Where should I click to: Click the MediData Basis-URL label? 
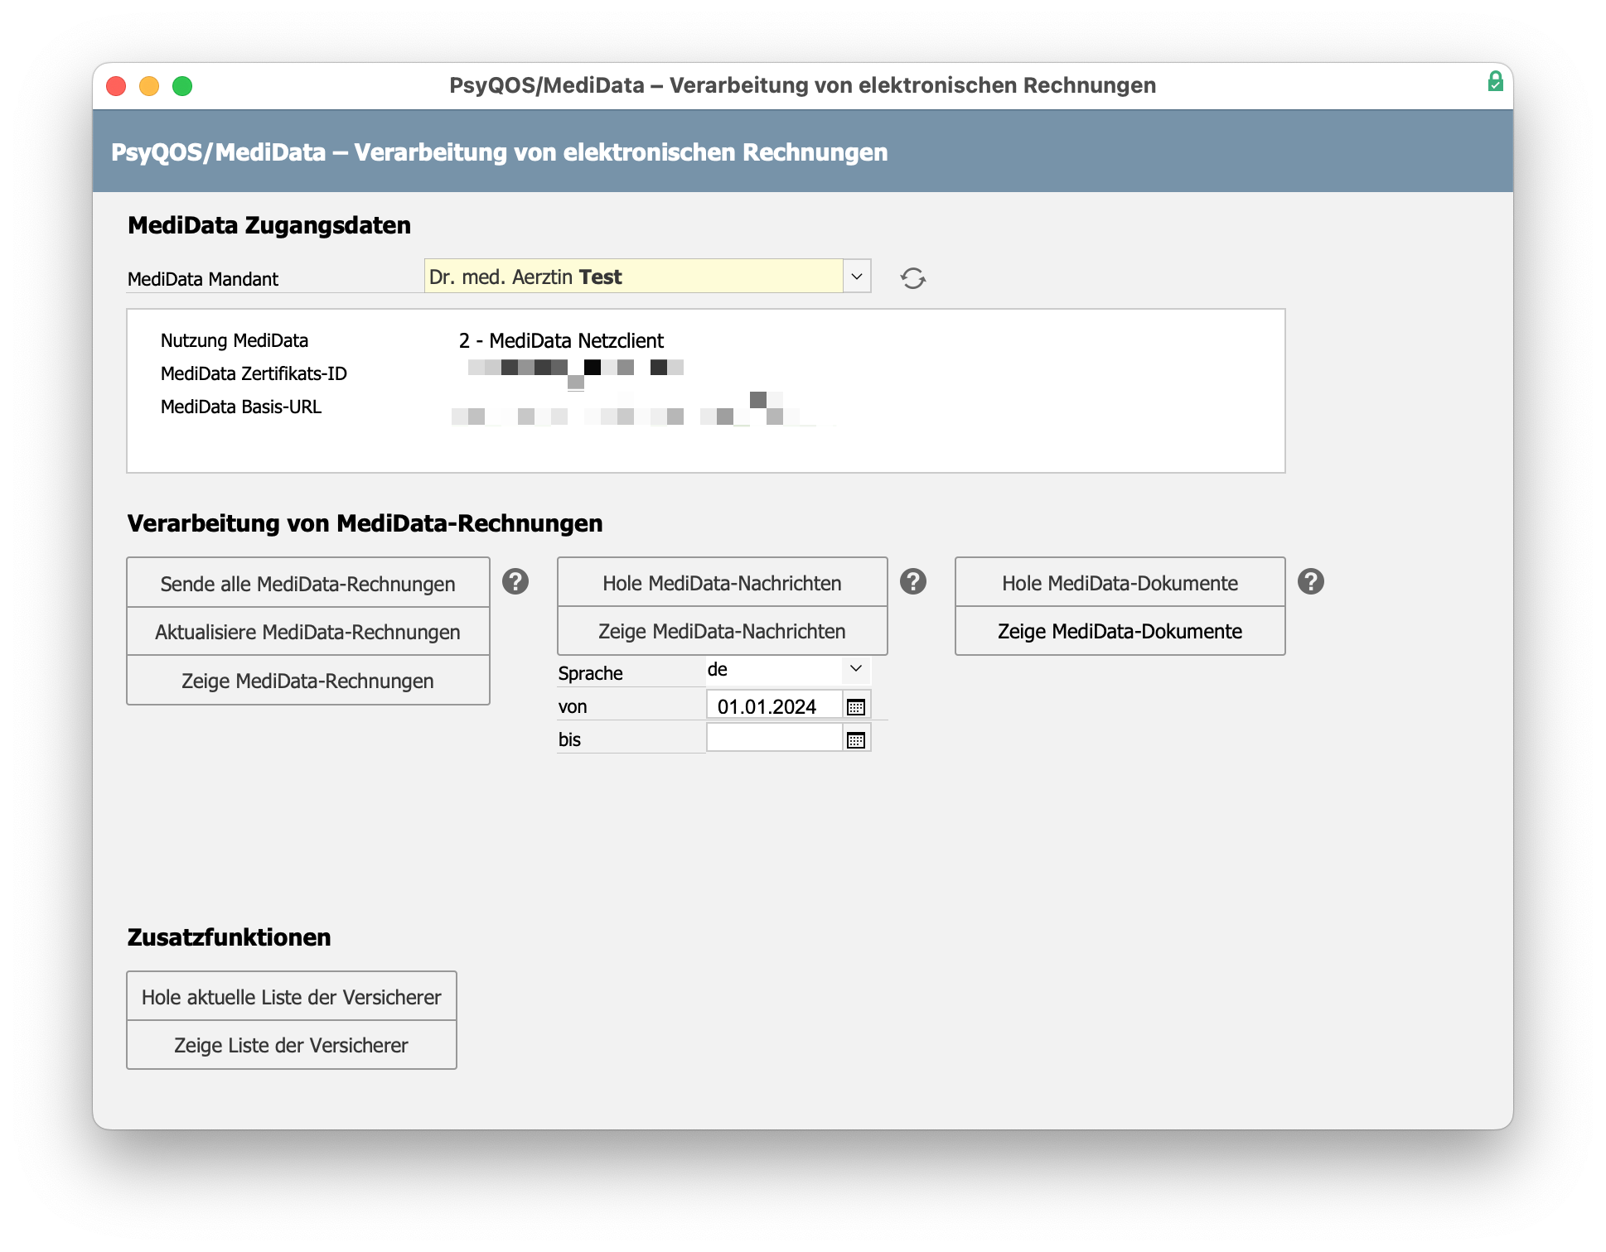coord(240,407)
